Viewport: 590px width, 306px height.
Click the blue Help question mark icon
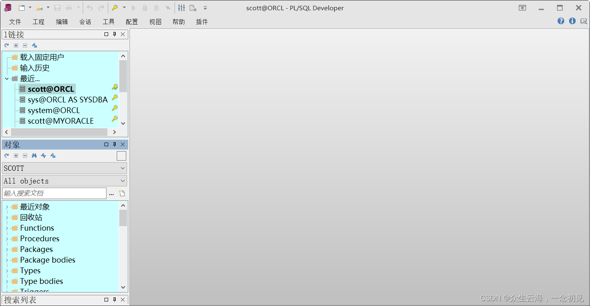point(561,21)
